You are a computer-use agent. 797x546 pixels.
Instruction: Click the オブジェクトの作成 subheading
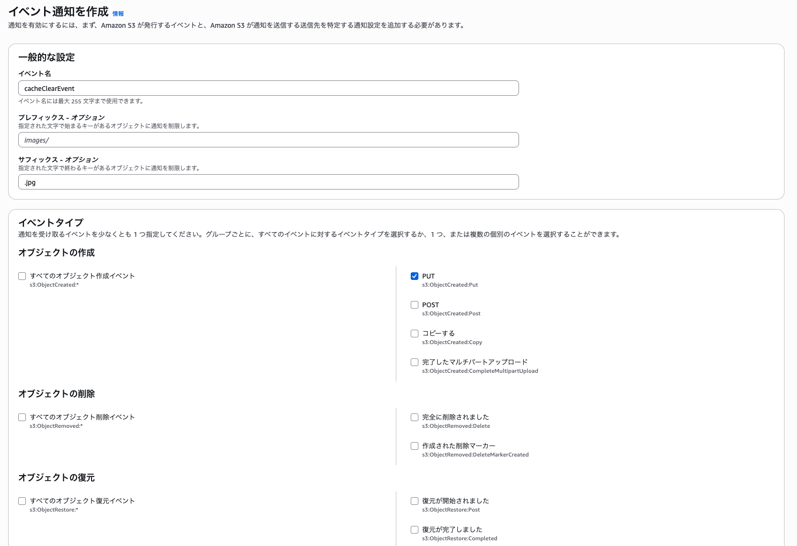point(57,253)
